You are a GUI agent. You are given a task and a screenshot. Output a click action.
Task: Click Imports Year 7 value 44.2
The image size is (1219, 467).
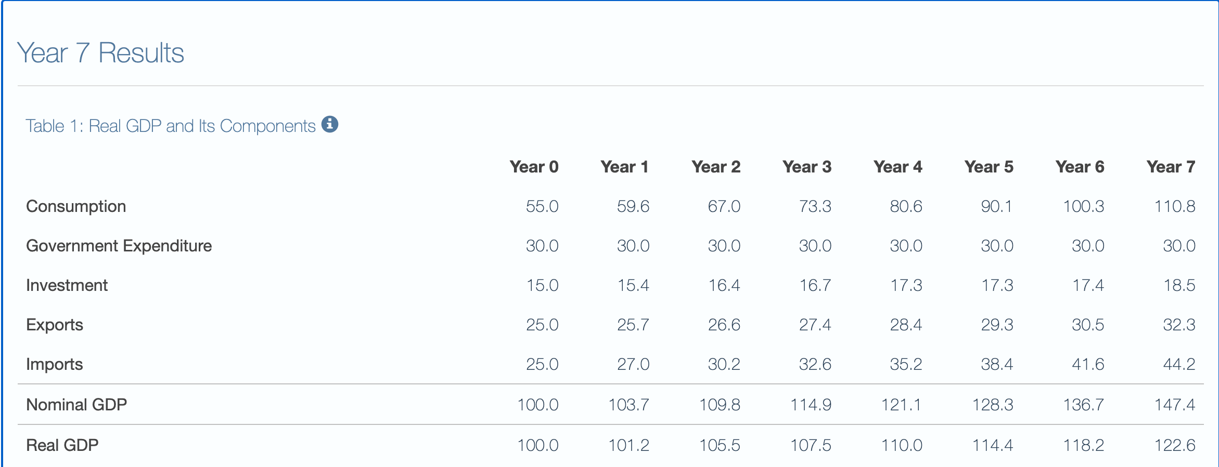[1179, 364]
